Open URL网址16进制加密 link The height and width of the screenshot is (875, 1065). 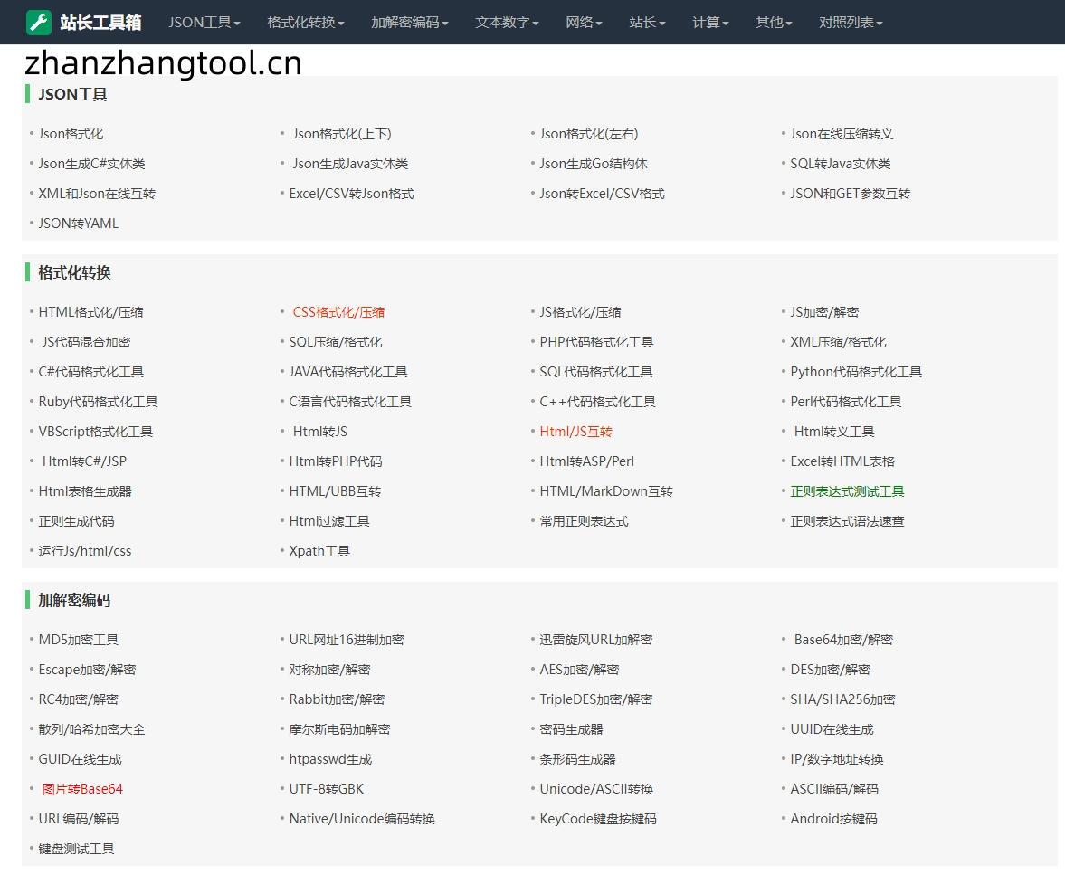347,639
